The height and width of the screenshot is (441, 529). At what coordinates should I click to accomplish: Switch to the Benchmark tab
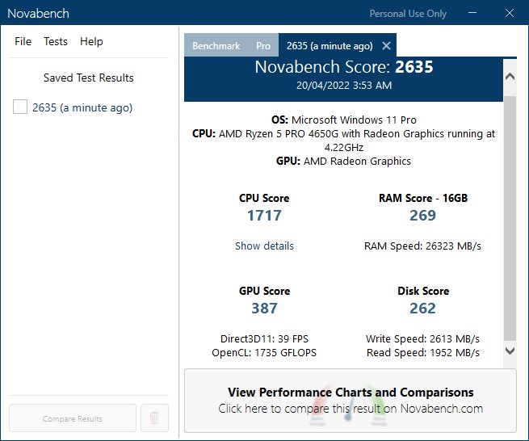coord(216,45)
